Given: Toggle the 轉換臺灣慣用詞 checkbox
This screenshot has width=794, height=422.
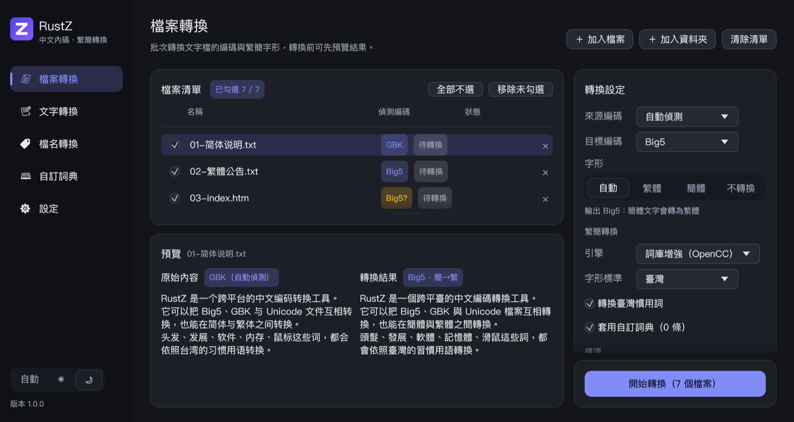Looking at the screenshot, I should coord(590,304).
